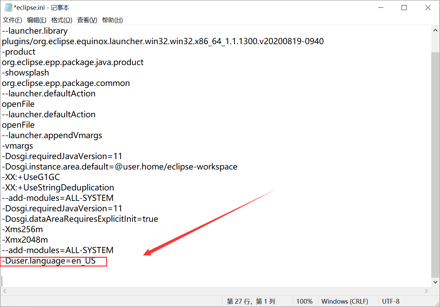Click the "-Dosgi.instance.area.default" line
Screen dimensions: 440x307
(x=120, y=167)
